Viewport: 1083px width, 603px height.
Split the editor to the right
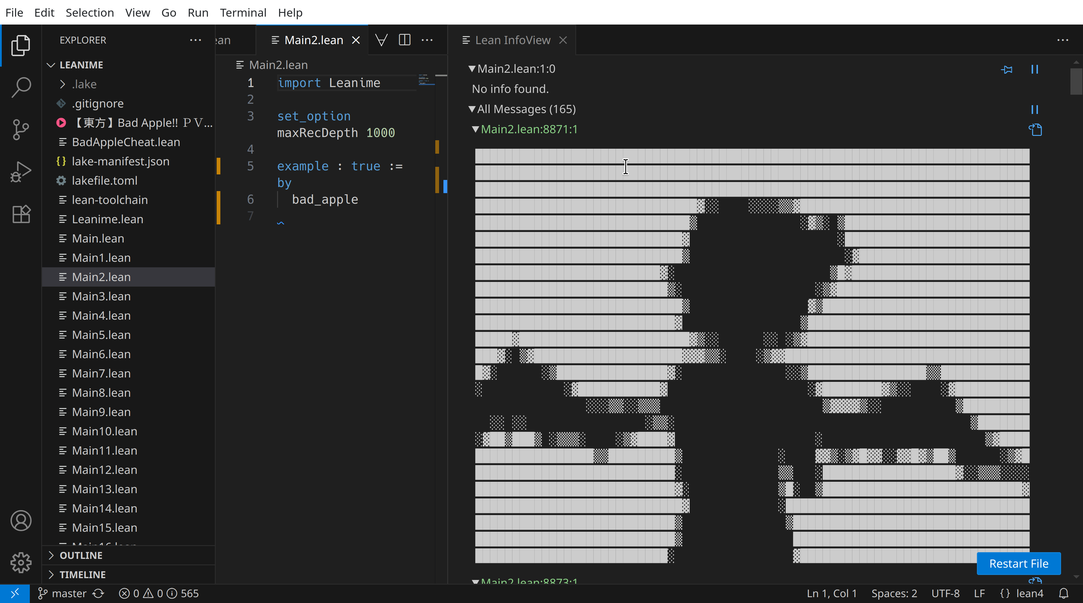405,40
